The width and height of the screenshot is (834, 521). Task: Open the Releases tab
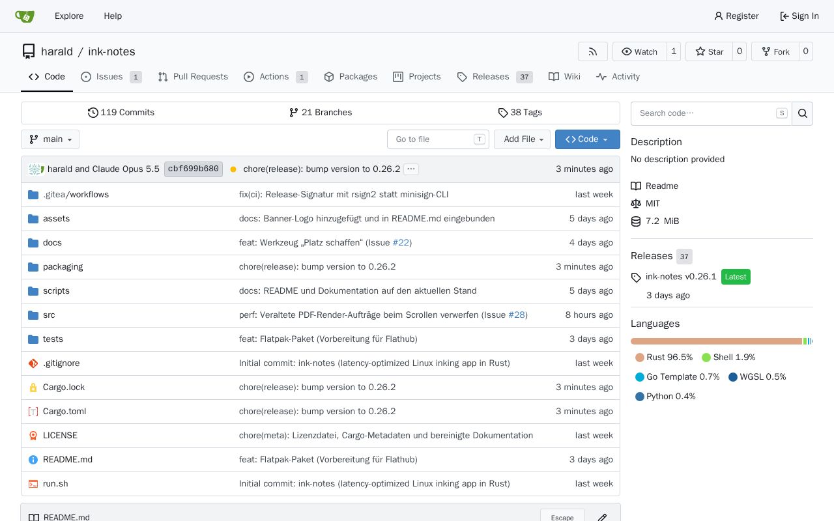(x=495, y=77)
